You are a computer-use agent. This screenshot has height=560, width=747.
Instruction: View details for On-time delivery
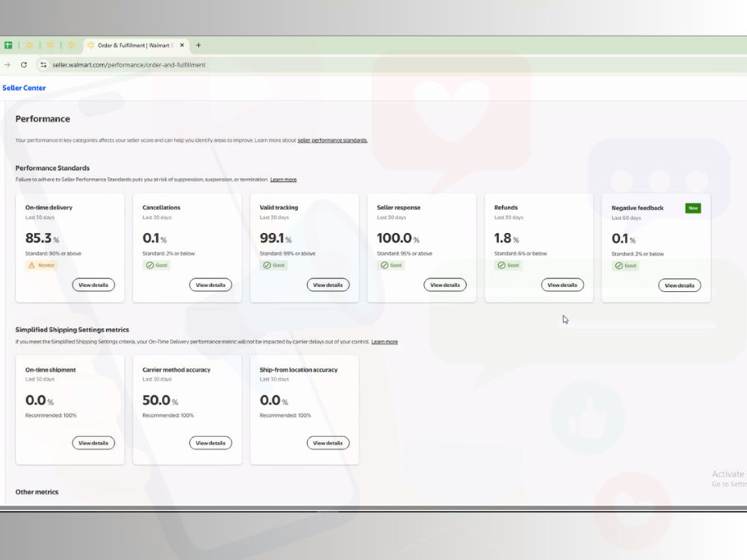coord(93,284)
